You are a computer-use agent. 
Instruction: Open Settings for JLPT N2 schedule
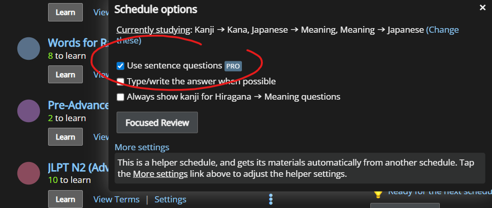pyautogui.click(x=170, y=199)
